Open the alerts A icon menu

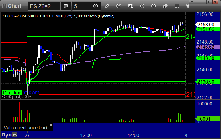click(x=154, y=6)
